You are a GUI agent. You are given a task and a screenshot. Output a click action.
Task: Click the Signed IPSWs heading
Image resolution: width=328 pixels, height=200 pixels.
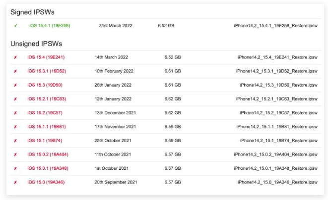tap(32, 12)
